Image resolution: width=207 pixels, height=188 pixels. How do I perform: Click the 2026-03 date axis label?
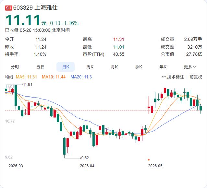tap(16, 166)
